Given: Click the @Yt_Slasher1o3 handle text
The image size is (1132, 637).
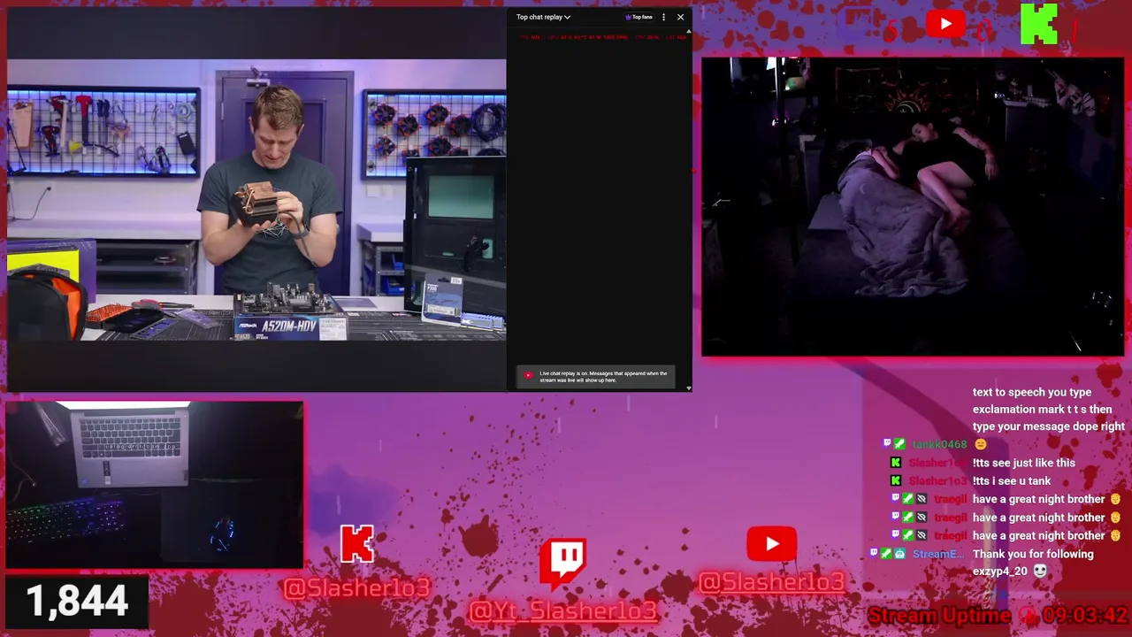Looking at the screenshot, I should (x=563, y=610).
